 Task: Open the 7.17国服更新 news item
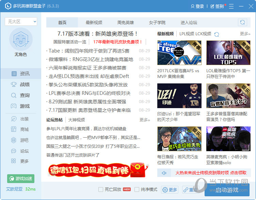90,110
